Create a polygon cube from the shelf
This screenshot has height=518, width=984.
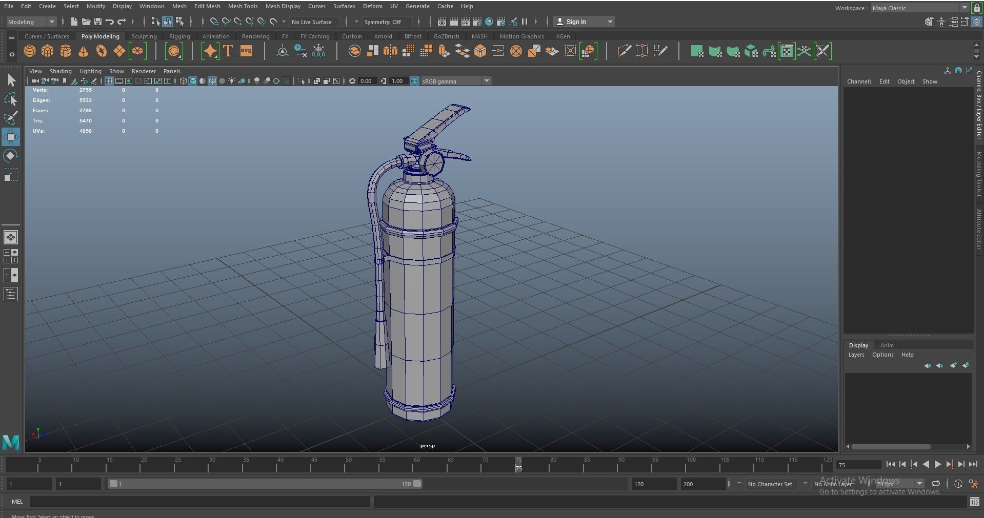pos(48,51)
